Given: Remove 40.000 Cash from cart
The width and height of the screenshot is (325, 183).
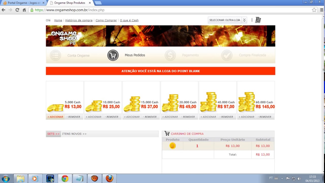Looking at the screenshot, I should [x=227, y=117].
